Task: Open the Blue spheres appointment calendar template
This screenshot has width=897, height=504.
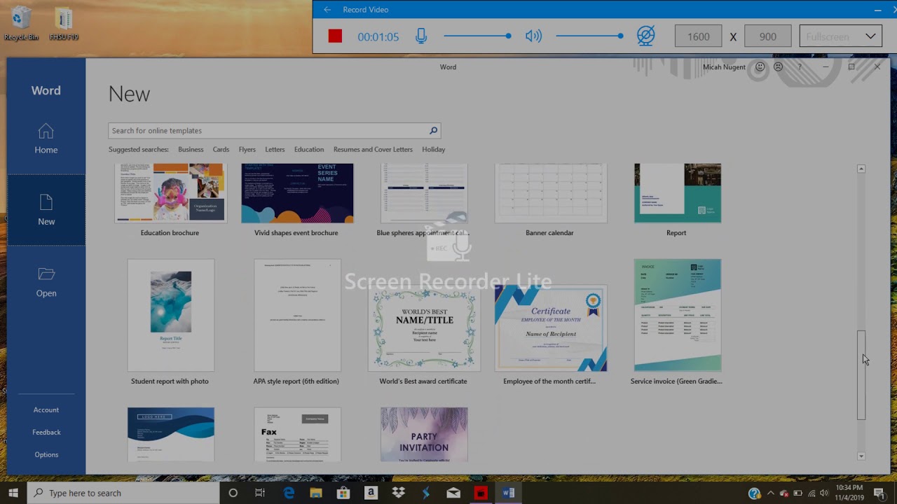Action: tap(424, 194)
